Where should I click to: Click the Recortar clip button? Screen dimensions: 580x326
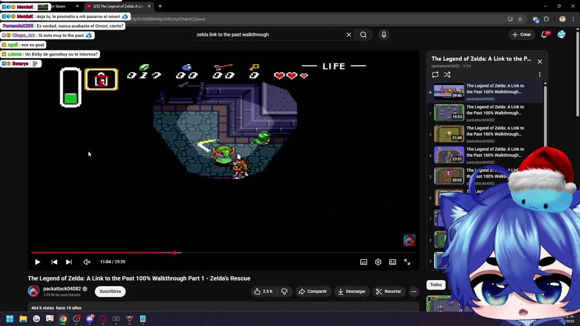(389, 292)
